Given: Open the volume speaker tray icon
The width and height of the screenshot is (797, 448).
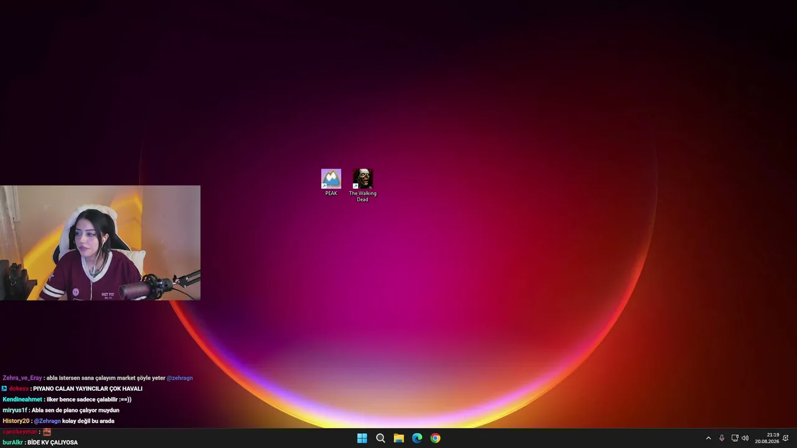Looking at the screenshot, I should click(745, 438).
